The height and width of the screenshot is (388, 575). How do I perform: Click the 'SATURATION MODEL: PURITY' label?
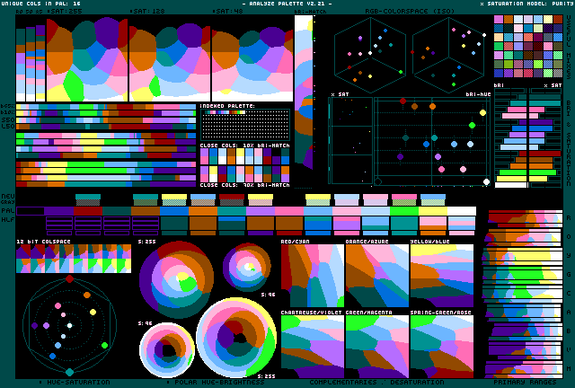[x=526, y=4]
